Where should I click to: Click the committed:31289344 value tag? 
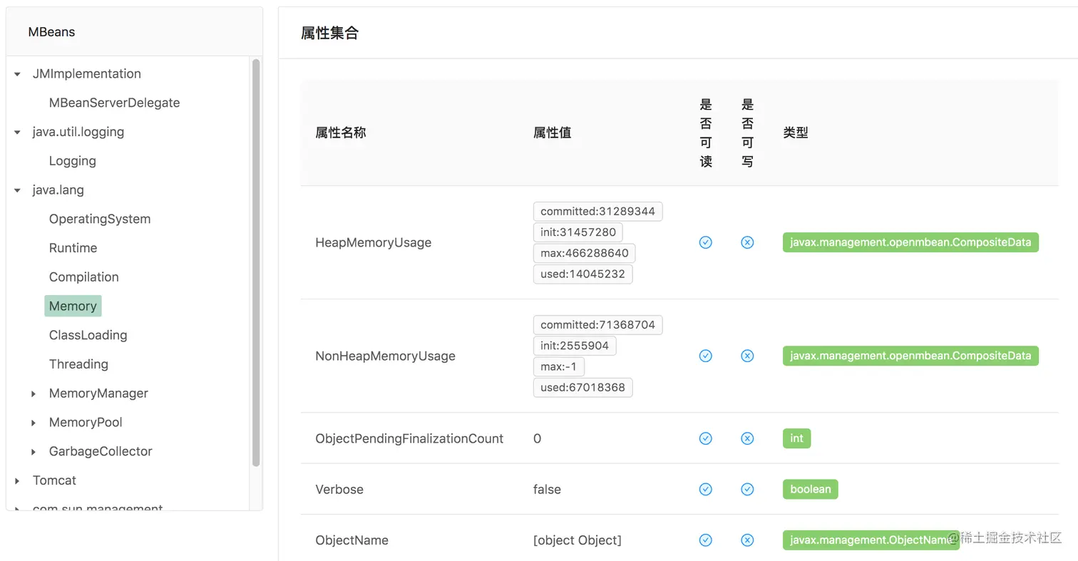point(597,212)
